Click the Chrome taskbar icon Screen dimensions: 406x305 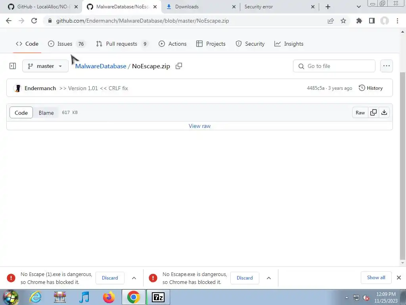coord(134,297)
